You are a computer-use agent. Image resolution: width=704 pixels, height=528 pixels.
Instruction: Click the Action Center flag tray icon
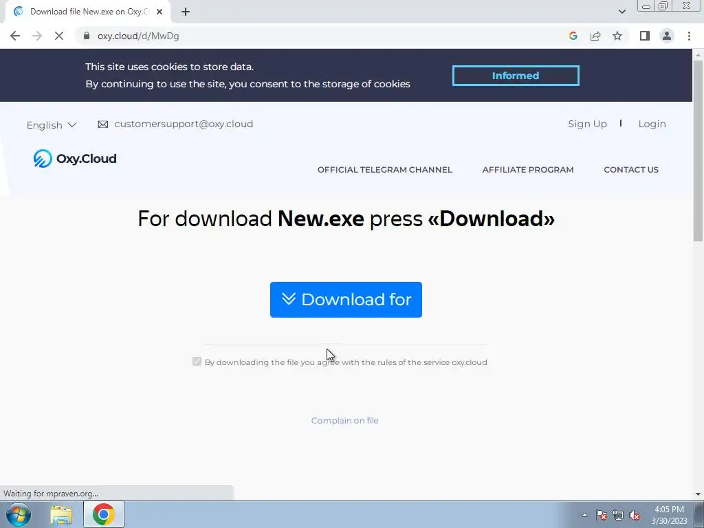point(602,515)
